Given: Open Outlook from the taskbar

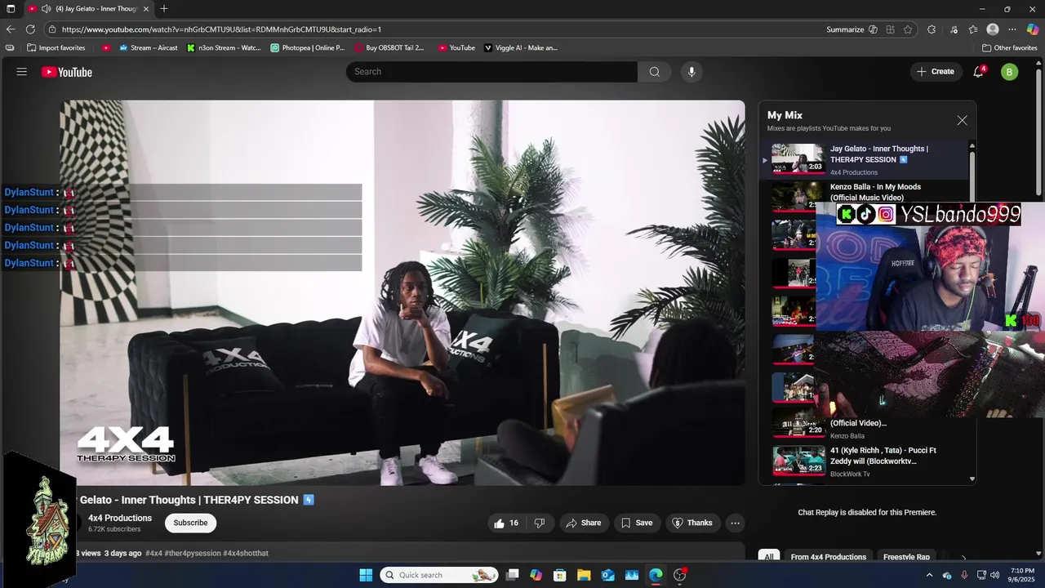Looking at the screenshot, I should [607, 575].
